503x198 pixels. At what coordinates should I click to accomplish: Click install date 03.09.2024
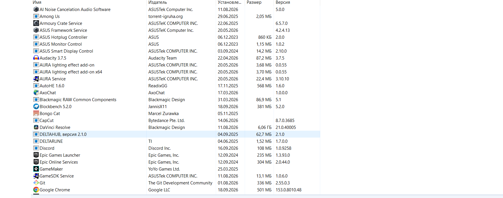pos(228,51)
